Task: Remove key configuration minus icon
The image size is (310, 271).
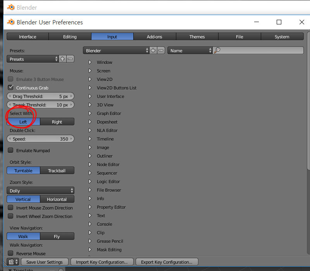Action: 161,50
